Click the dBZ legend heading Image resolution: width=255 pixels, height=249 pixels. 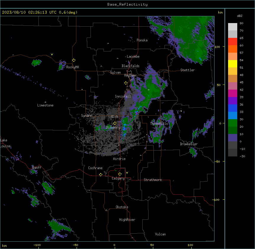pyautogui.click(x=240, y=16)
